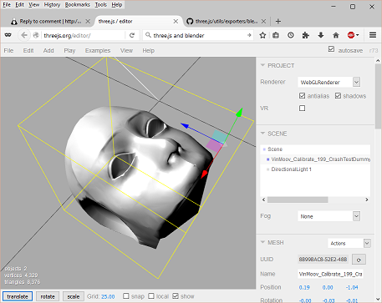
Task: Disable the shadows checkbox
Action: pyautogui.click(x=338, y=96)
